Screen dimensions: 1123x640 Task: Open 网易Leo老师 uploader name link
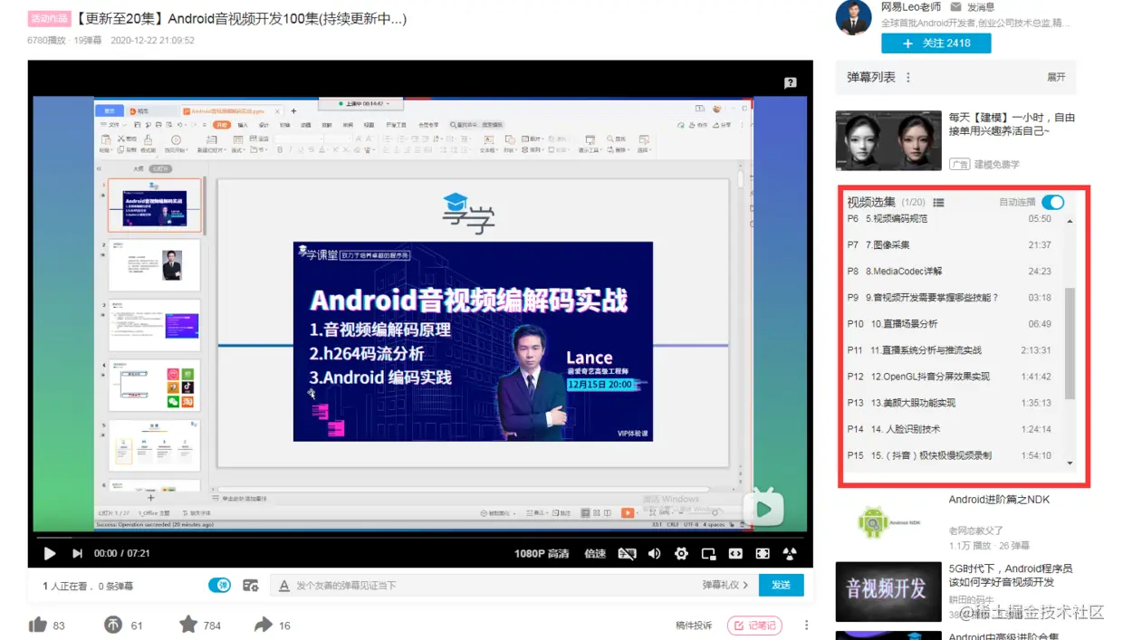pos(909,7)
